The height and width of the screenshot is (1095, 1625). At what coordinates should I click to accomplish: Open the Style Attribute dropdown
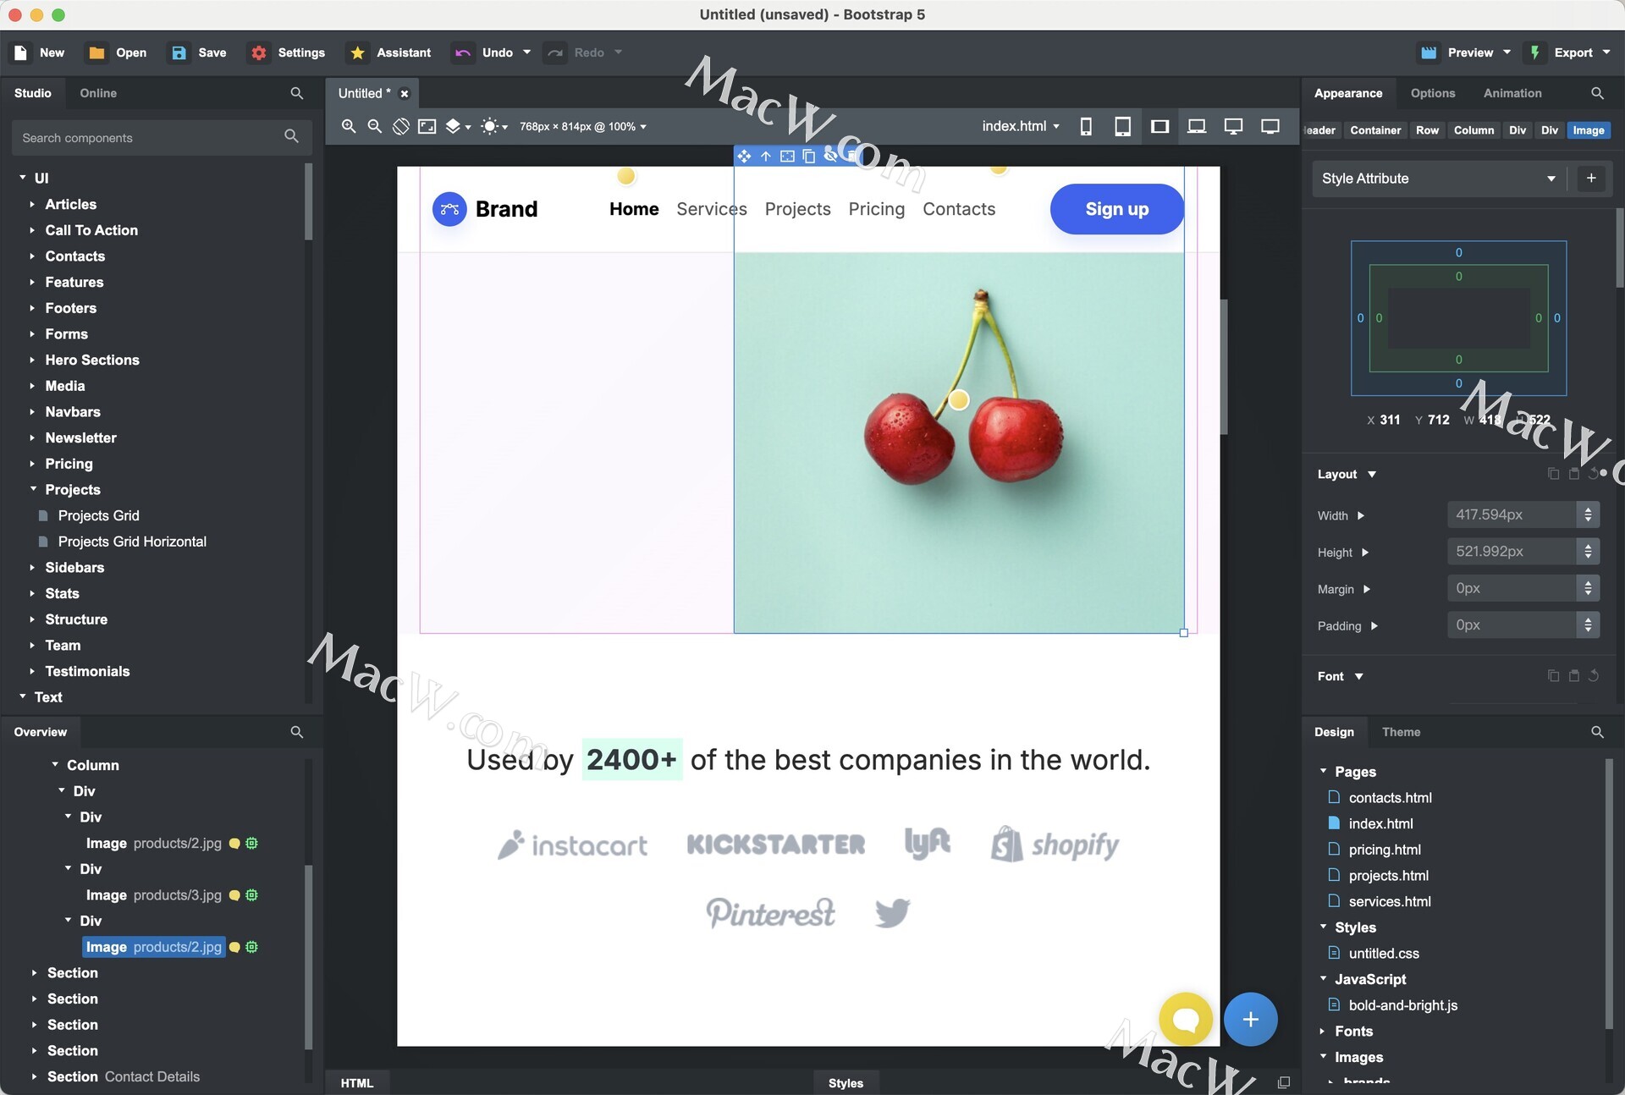(x=1438, y=179)
